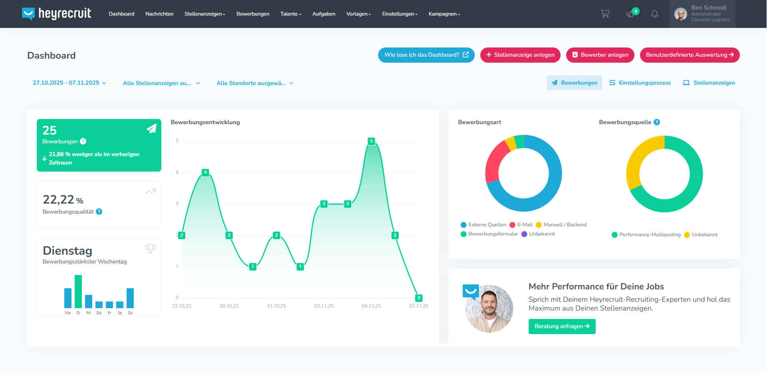Toggle Performance-Multiposting legend entry
This screenshot has width=767, height=374.
point(646,235)
